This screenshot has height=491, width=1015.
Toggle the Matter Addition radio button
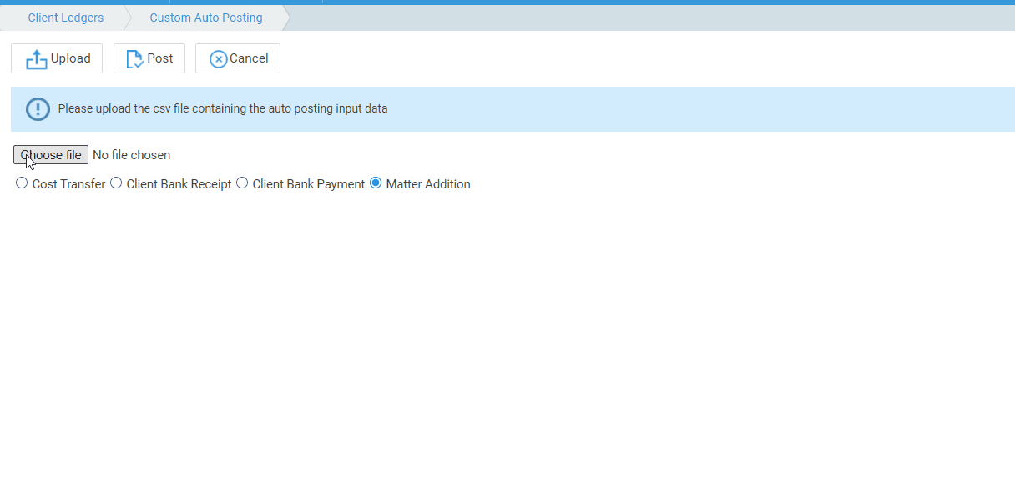(x=376, y=183)
